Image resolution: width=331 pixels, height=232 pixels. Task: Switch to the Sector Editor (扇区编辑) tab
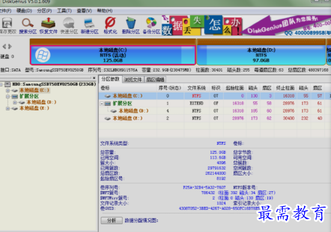point(155,80)
